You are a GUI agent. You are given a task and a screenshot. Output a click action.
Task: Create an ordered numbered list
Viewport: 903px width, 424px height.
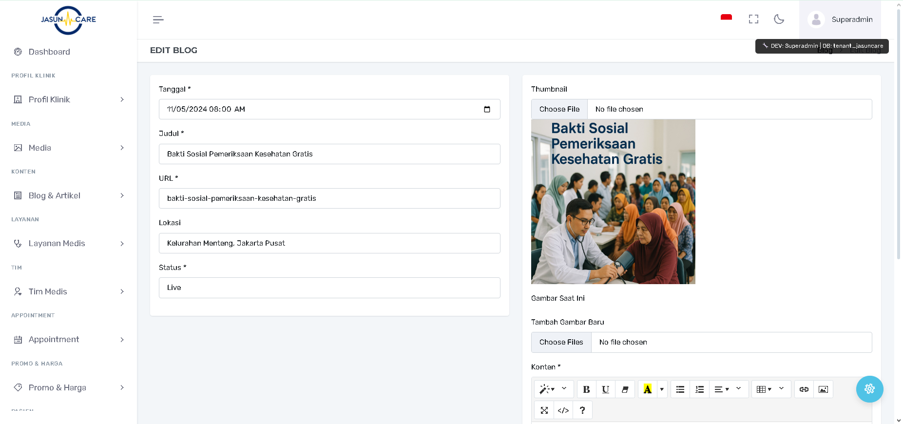click(699, 389)
